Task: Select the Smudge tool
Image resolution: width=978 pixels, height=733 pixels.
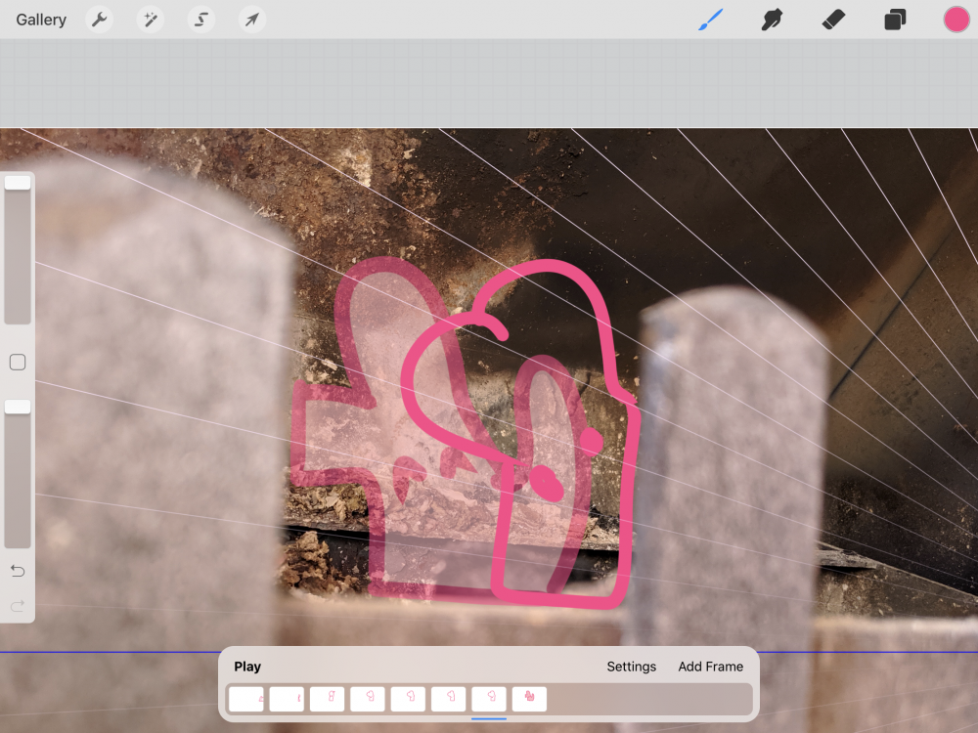Action: [773, 20]
